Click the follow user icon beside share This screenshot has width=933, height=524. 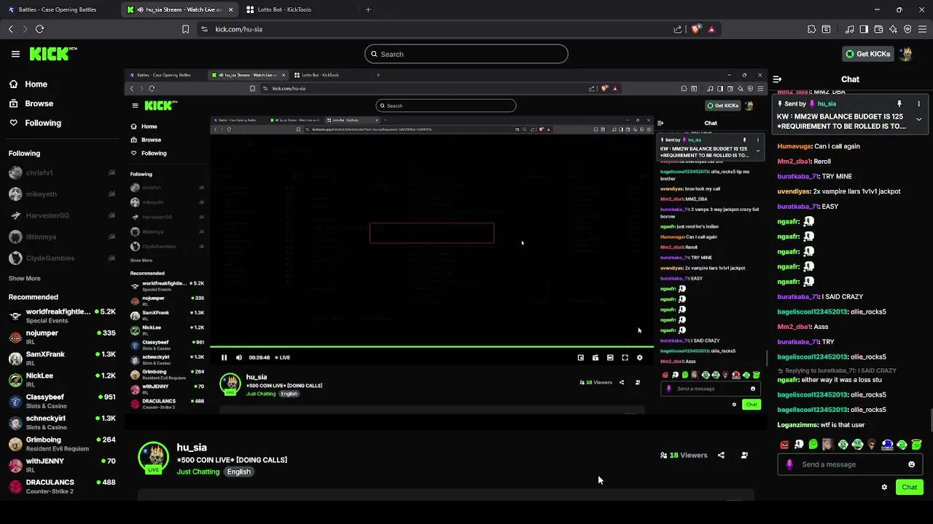[744, 455]
